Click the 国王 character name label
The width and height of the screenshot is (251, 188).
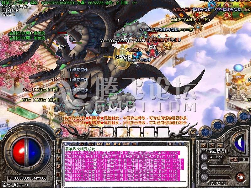point(152,47)
